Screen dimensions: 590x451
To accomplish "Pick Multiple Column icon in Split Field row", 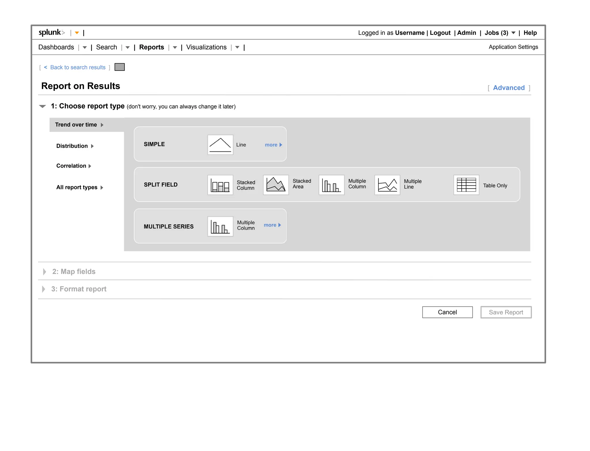I will pyautogui.click(x=332, y=185).
